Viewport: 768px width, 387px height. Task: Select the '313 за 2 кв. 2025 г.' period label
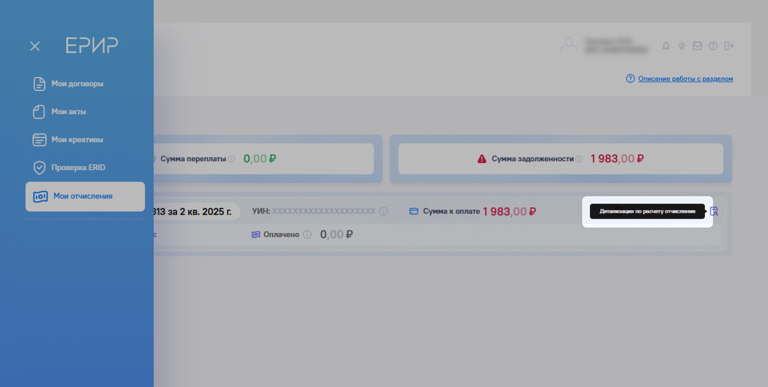(x=192, y=212)
